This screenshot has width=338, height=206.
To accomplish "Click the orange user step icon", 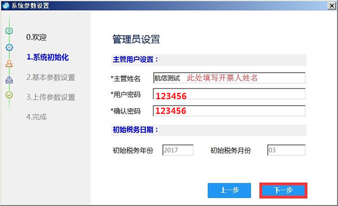I will pyautogui.click(x=9, y=64).
